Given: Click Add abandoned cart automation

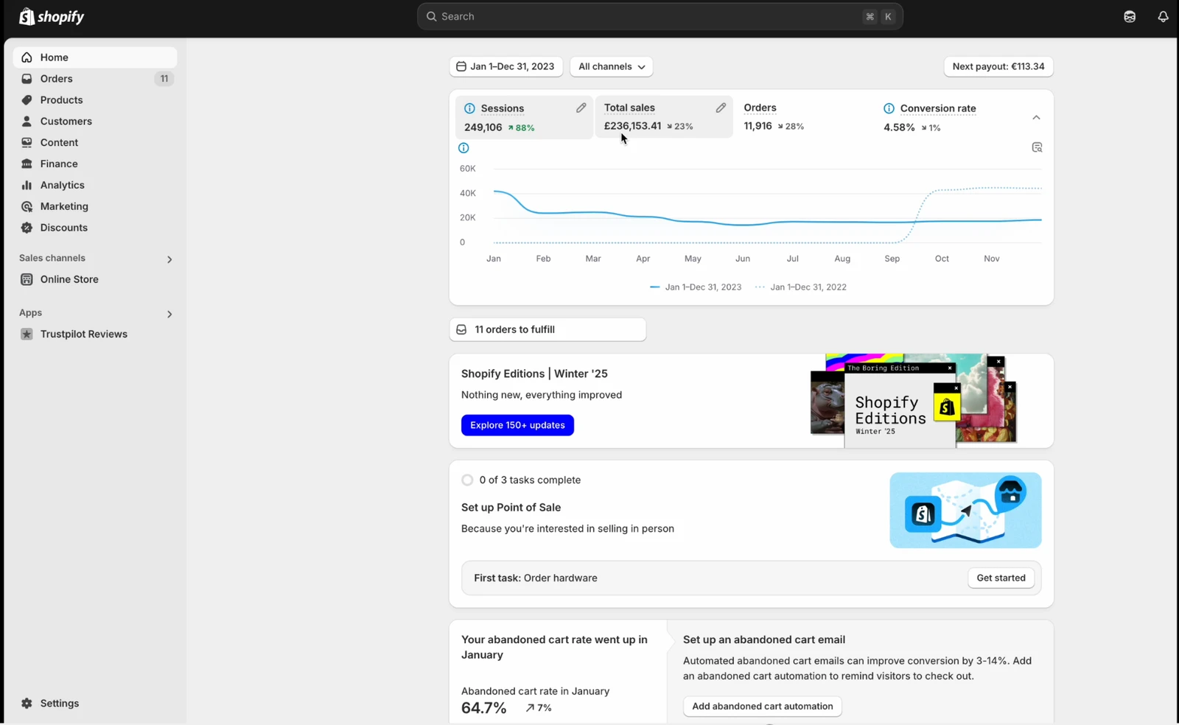Looking at the screenshot, I should click(x=763, y=707).
